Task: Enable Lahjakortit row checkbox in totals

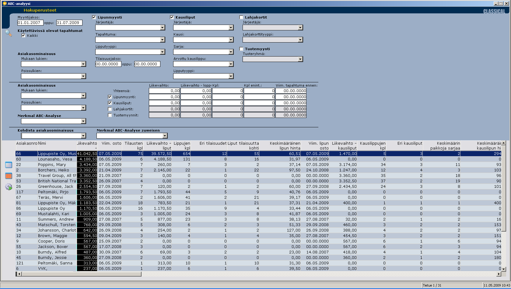Action: click(x=110, y=109)
